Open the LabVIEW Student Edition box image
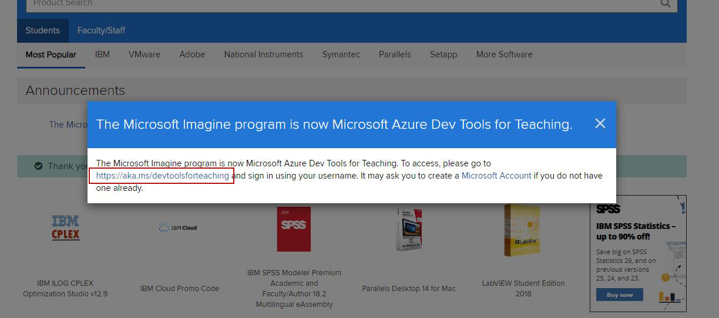This screenshot has width=719, height=318. [523, 230]
